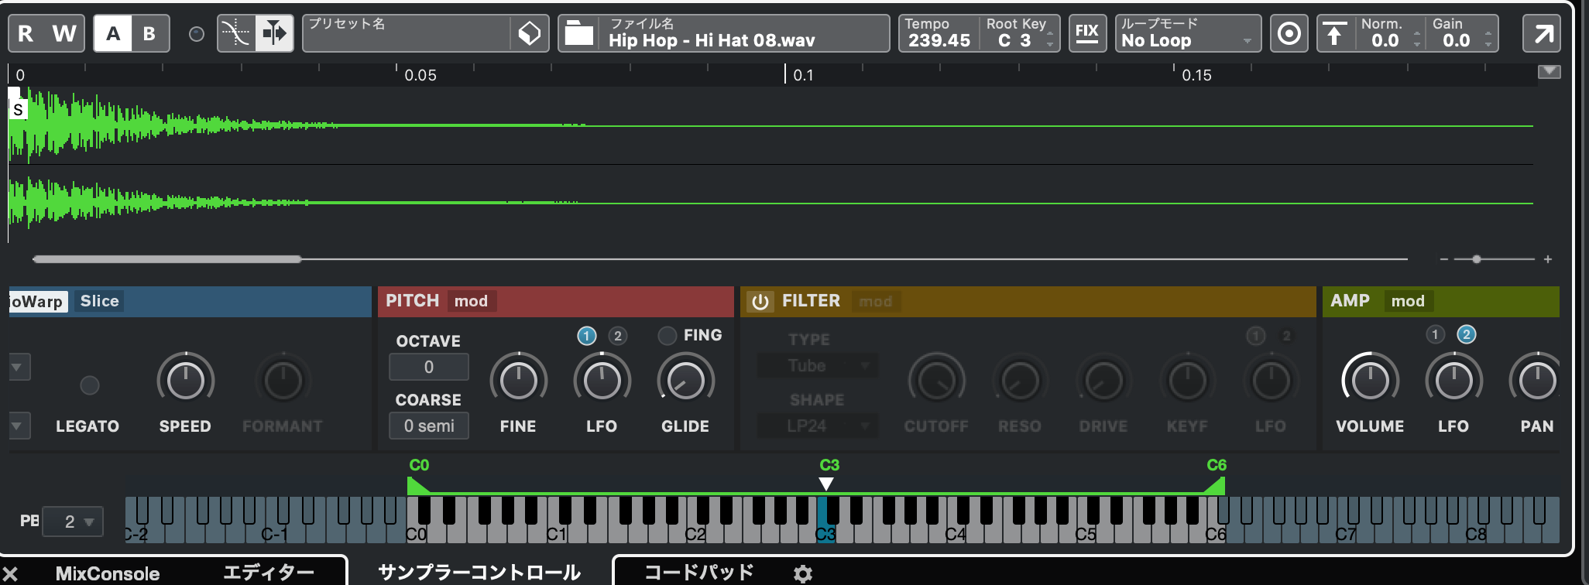1589x585 pixels.
Task: Enable Read automation with the R button
Action: click(26, 33)
